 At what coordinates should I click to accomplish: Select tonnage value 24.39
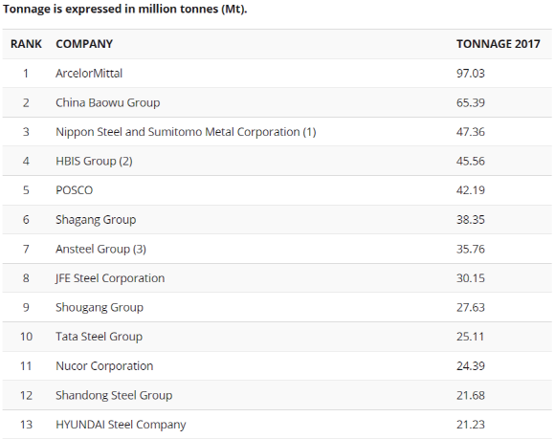pos(471,365)
